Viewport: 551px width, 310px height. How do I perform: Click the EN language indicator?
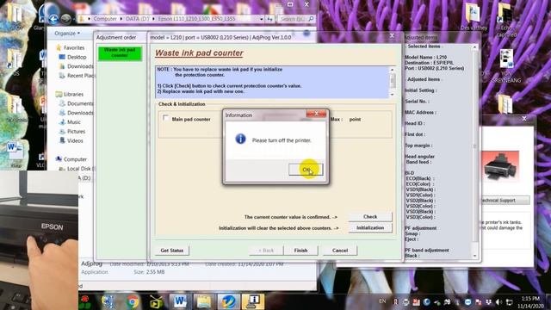pyautogui.click(x=382, y=301)
